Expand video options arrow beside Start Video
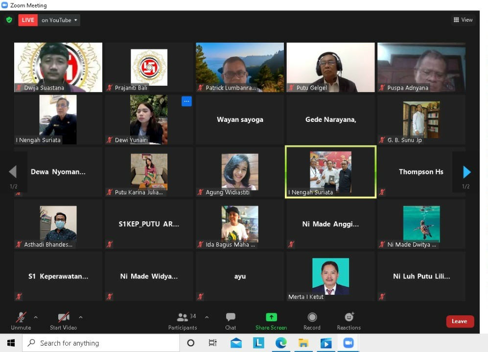This screenshot has height=352, width=488. [81, 317]
